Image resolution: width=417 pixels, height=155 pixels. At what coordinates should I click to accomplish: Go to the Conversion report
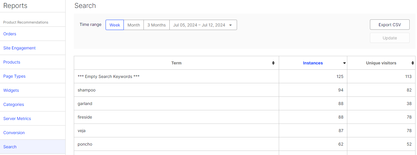14,133
